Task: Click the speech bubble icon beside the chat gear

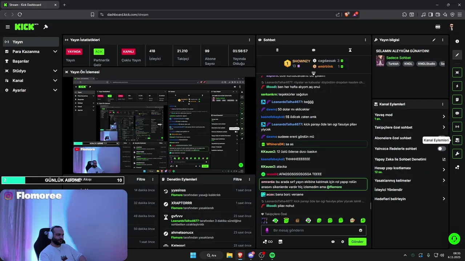Action: (x=333, y=242)
